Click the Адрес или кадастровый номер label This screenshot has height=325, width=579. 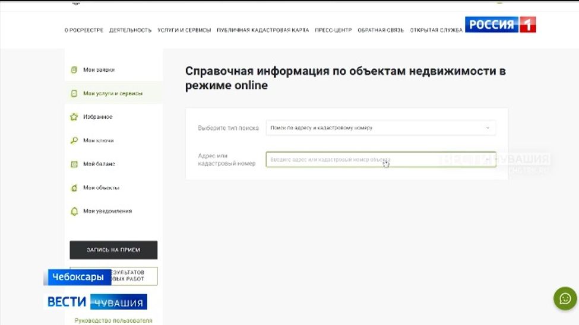coord(227,160)
